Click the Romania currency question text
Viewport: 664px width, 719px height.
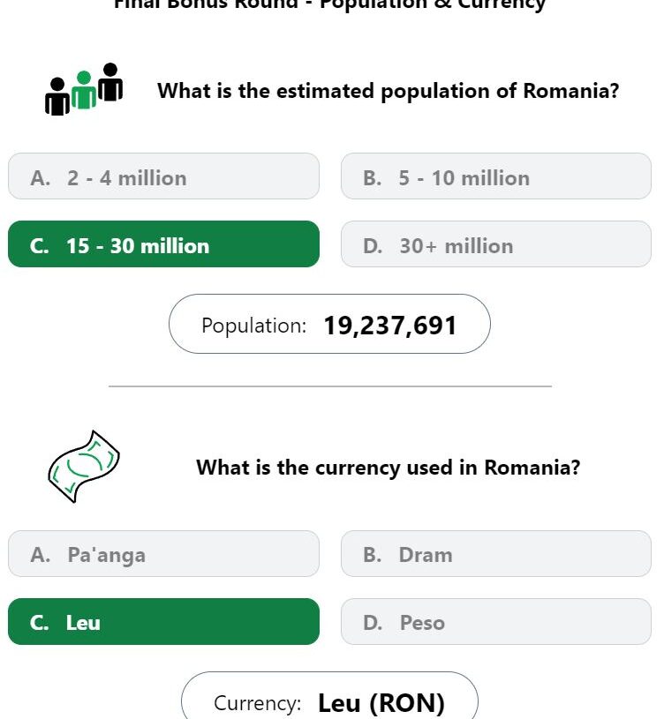coord(389,468)
